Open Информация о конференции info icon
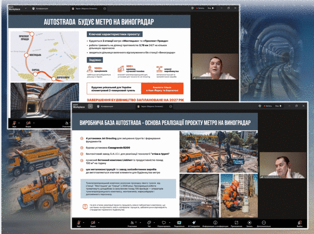Image resolution: width=314 pixels, height=234 pixels. (x=215, y=222)
